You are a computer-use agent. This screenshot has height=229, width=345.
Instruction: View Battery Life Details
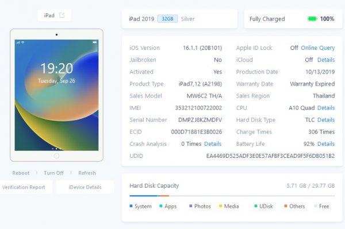[326, 144]
